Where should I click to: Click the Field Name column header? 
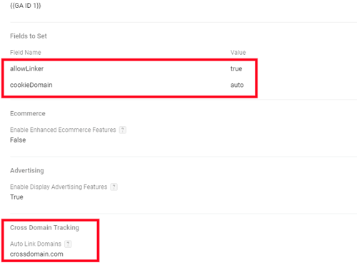pyautogui.click(x=26, y=53)
